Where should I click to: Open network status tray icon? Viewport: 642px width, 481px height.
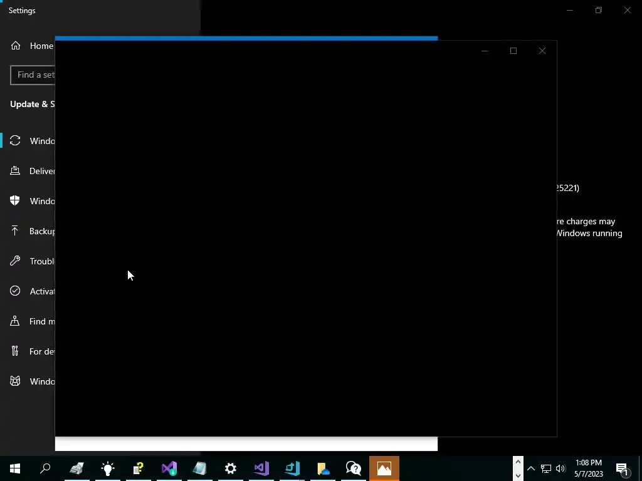[546, 468]
